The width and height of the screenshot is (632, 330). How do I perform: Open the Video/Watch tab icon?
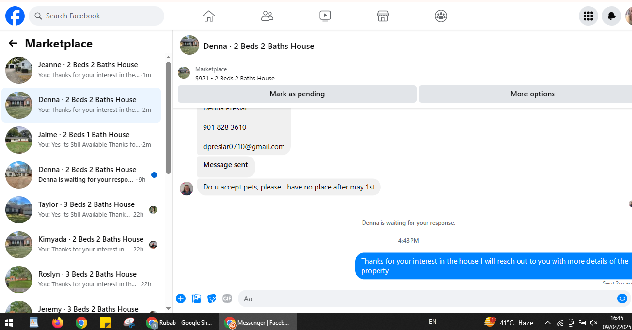[x=325, y=16]
